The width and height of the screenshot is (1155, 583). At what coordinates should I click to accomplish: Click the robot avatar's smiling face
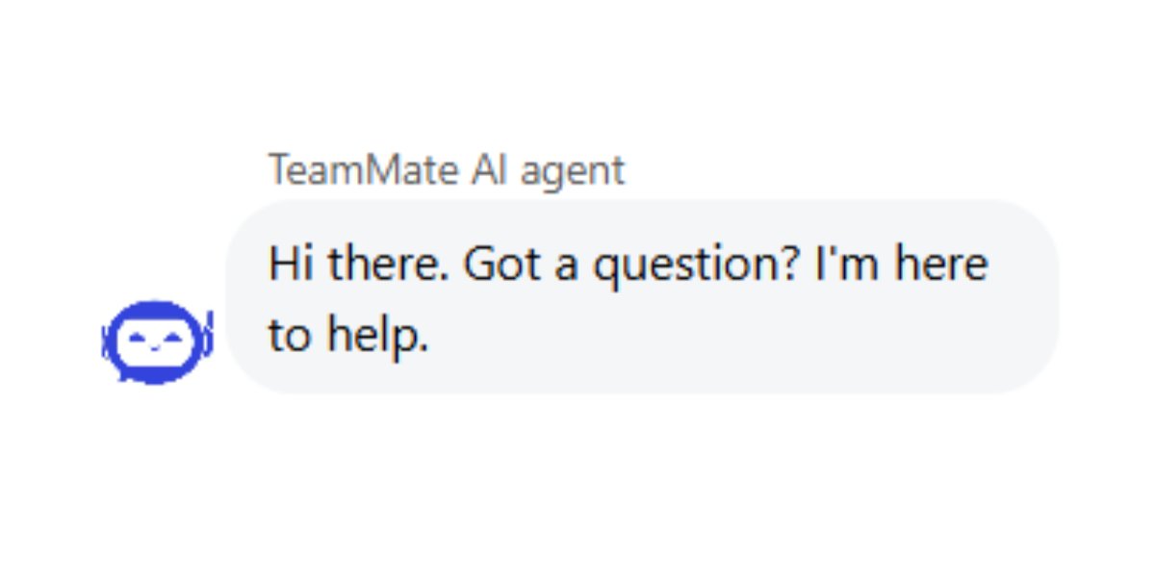157,341
